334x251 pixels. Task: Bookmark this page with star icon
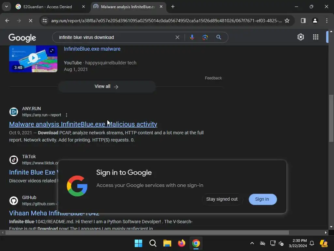click(287, 21)
